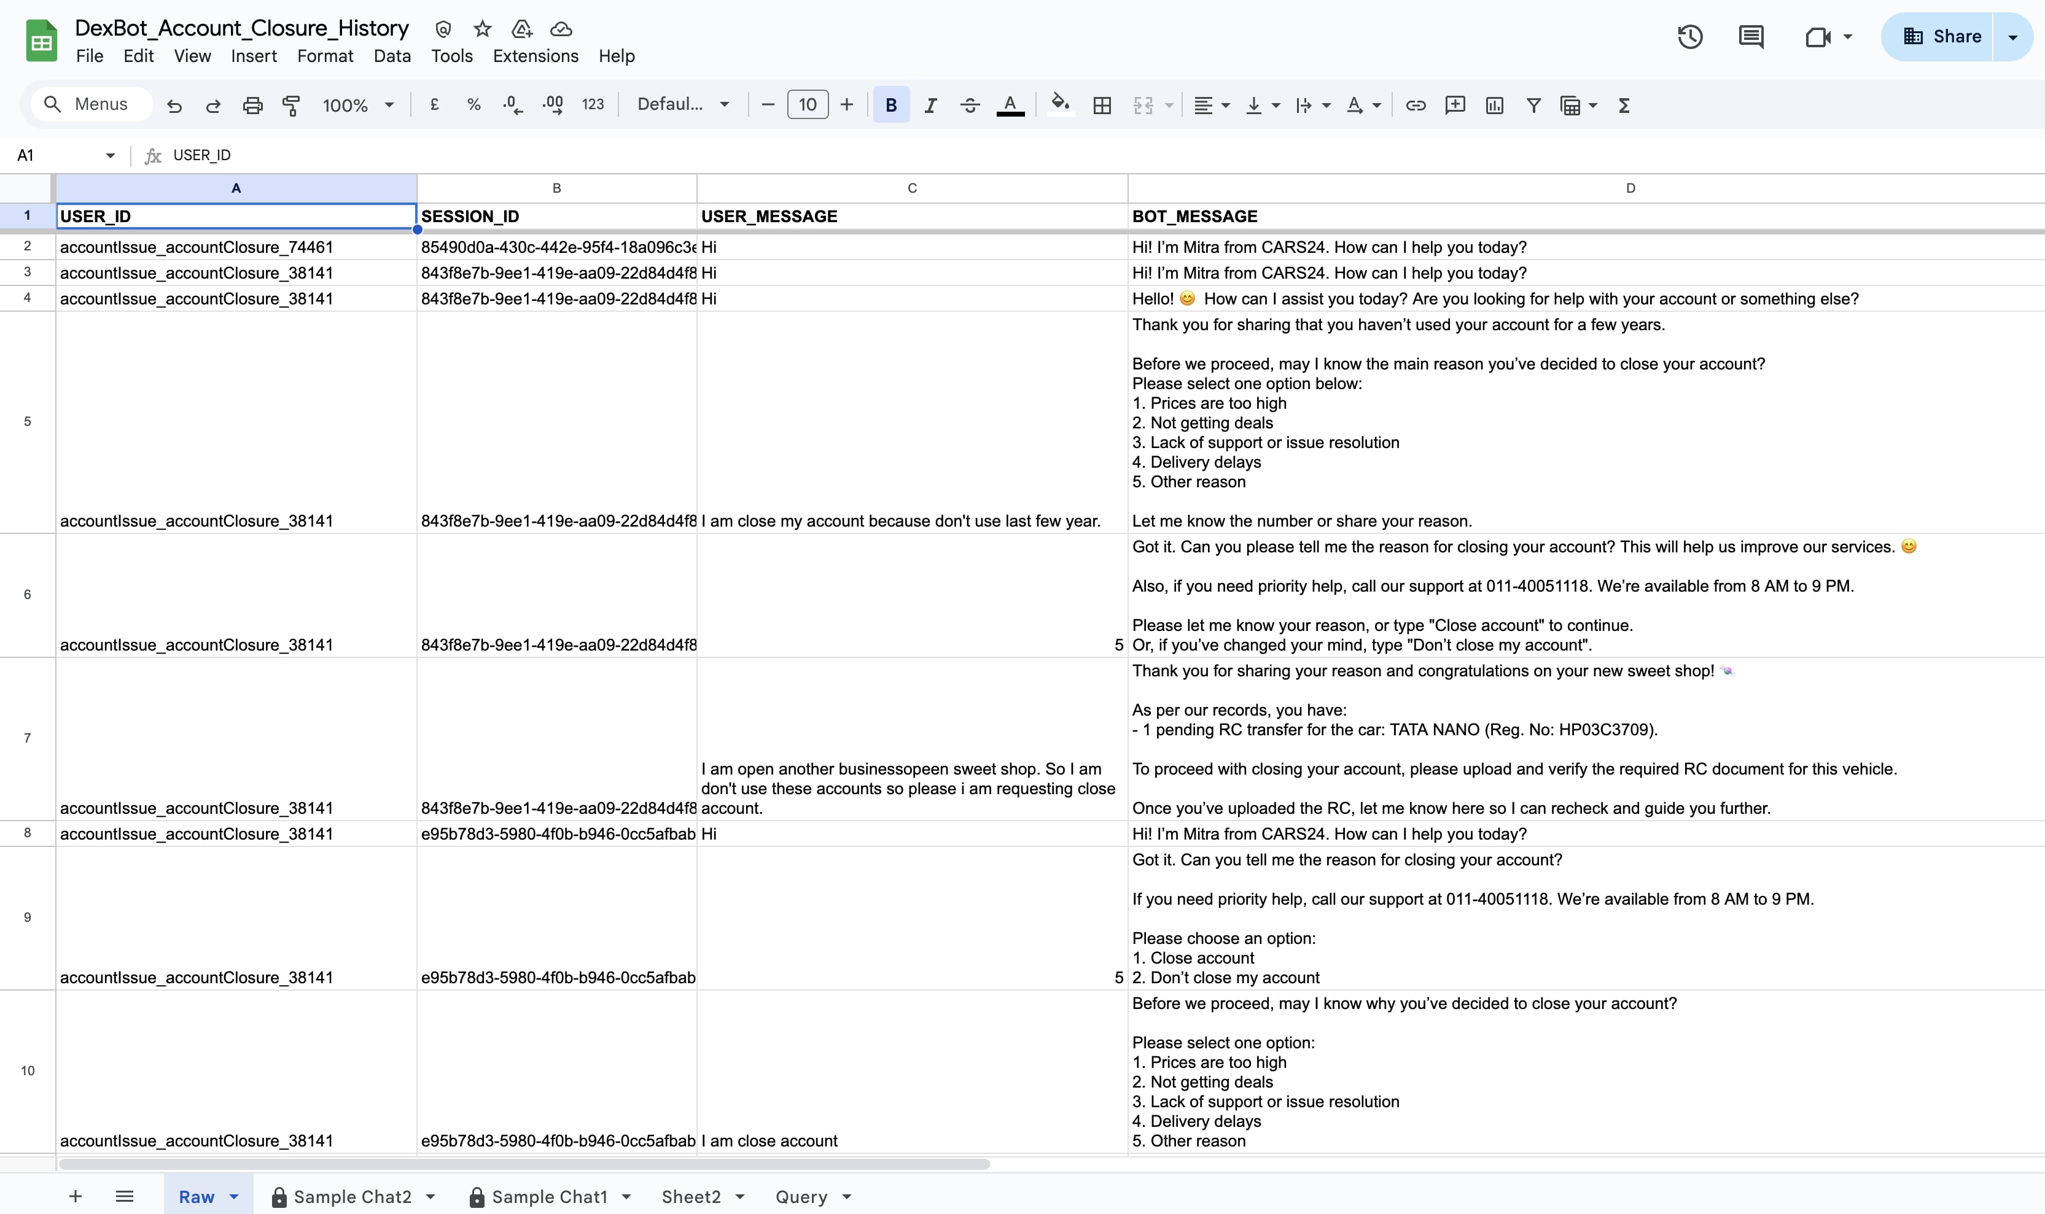This screenshot has height=1214, width=2045.
Task: Open the comments panel icon
Action: (x=1750, y=37)
